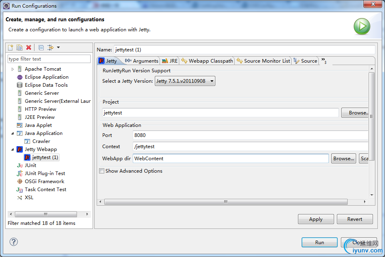This screenshot has width=385, height=257.
Task: Open the filter launch configurations tool
Action: coord(51,47)
